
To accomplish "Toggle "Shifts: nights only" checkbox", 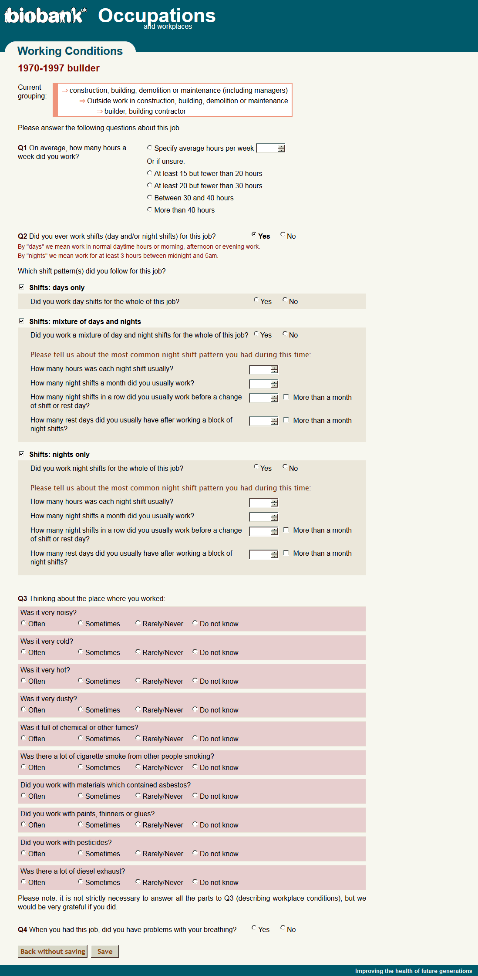I will (x=21, y=454).
